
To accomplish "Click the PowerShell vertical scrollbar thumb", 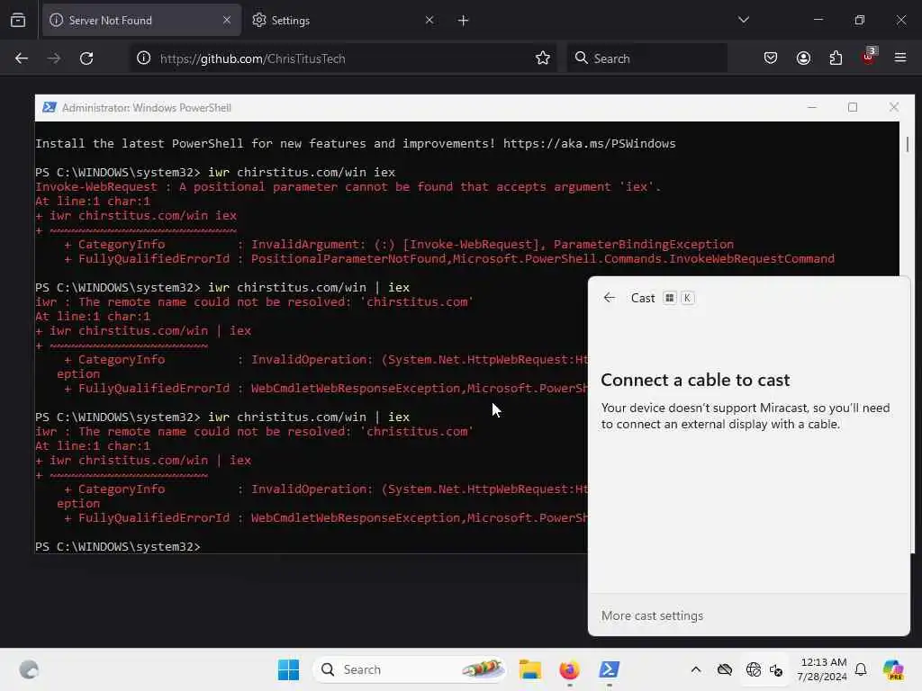I will [x=908, y=145].
